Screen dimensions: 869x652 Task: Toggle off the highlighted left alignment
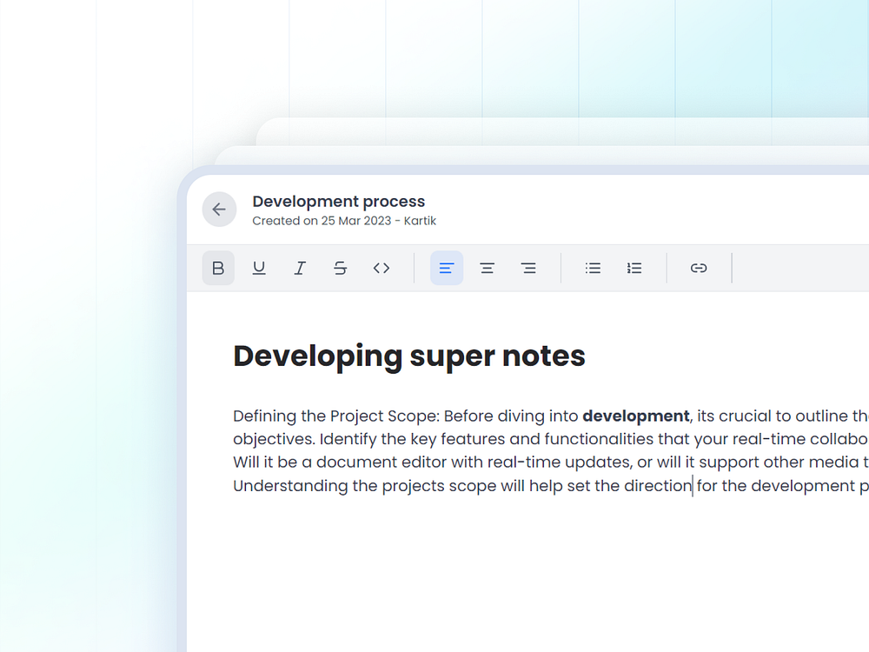[x=447, y=268]
